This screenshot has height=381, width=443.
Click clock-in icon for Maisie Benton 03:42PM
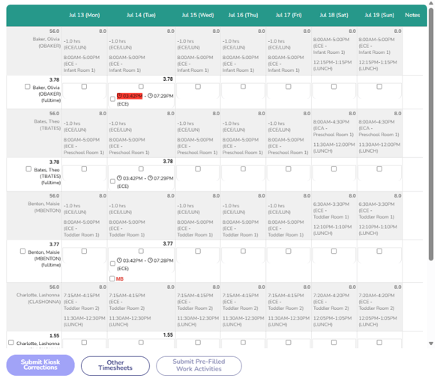[119, 260]
